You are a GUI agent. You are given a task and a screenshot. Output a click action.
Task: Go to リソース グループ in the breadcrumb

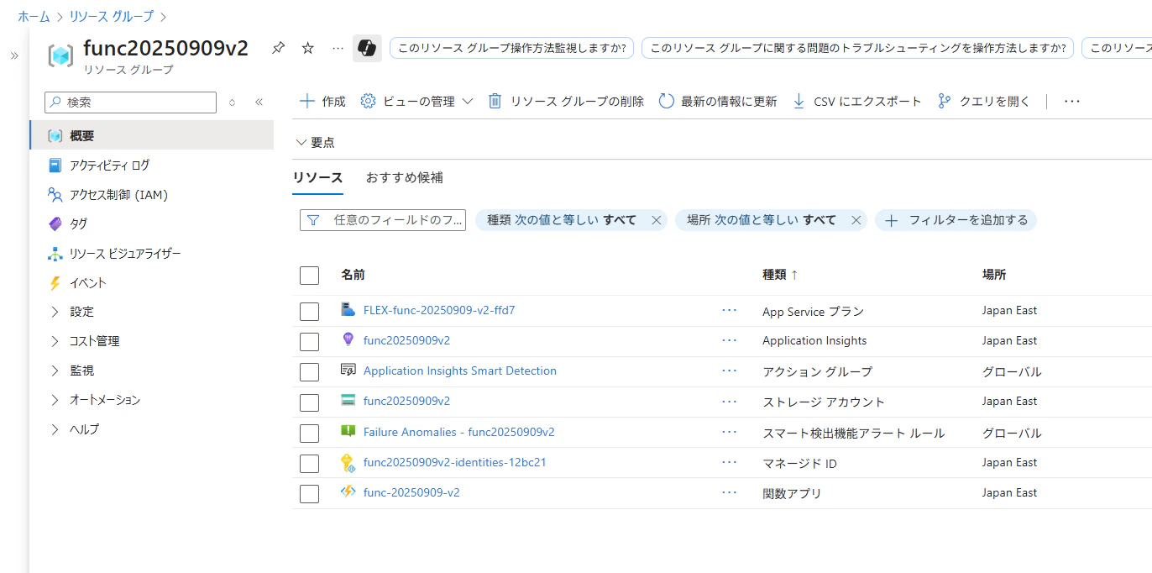point(112,16)
